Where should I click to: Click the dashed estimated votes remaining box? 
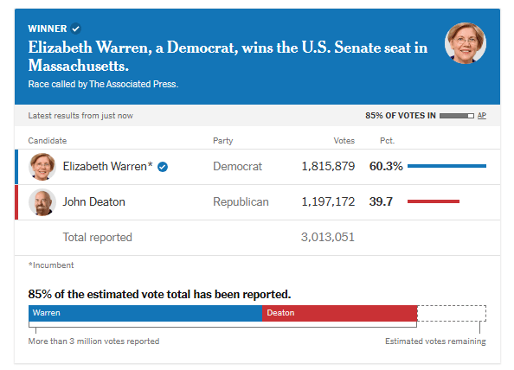tap(452, 313)
